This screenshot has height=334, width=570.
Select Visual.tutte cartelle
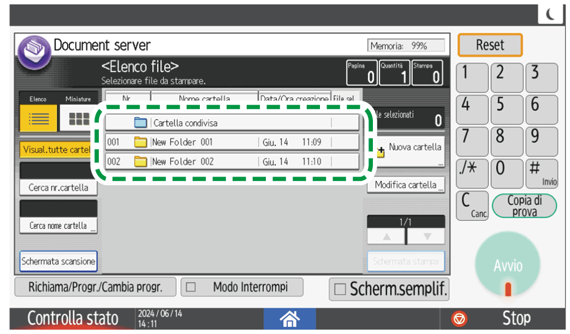(56, 149)
